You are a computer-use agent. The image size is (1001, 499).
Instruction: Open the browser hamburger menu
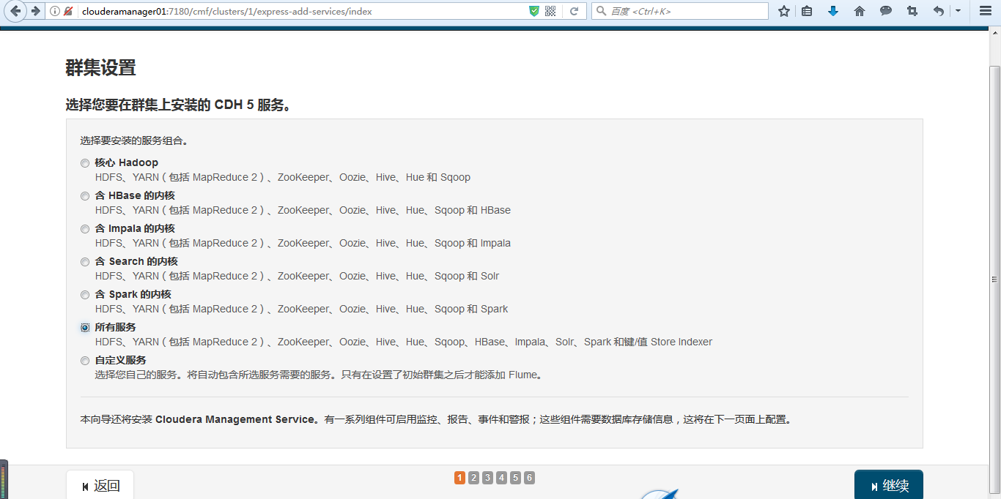click(986, 11)
